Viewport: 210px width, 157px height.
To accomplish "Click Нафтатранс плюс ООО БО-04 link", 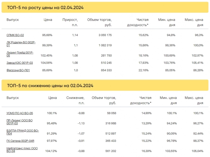I will [x=22, y=150].
